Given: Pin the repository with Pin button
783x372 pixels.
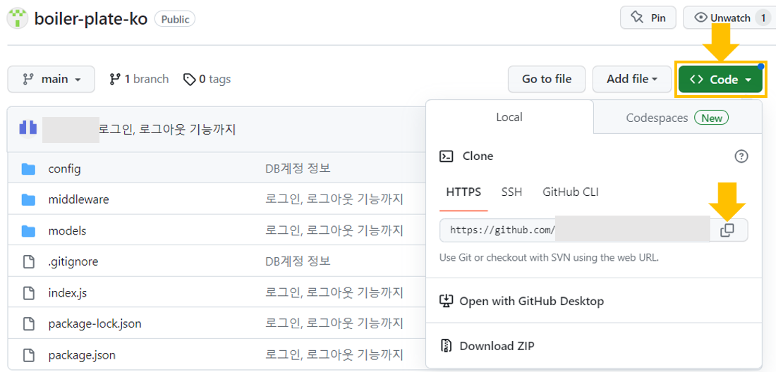Looking at the screenshot, I should (x=648, y=18).
